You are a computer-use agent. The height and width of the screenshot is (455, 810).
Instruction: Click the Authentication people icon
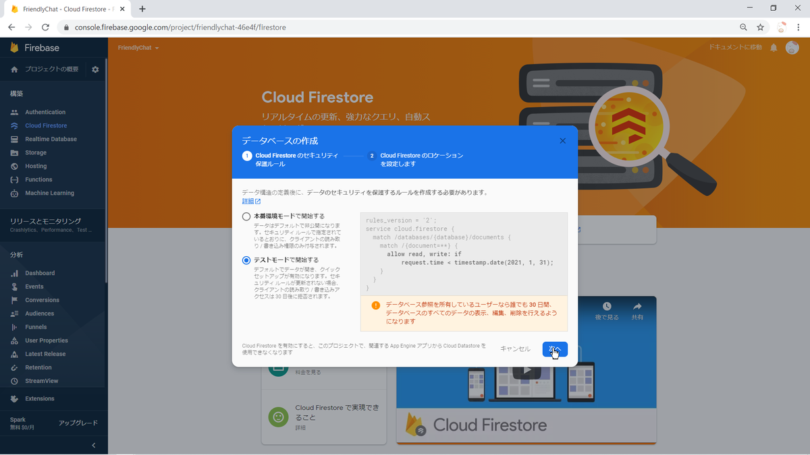[14, 112]
